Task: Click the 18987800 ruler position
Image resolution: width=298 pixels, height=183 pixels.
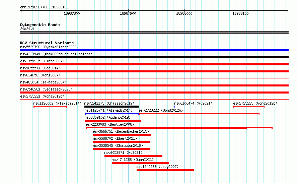Action: pyautogui.click(x=72, y=13)
